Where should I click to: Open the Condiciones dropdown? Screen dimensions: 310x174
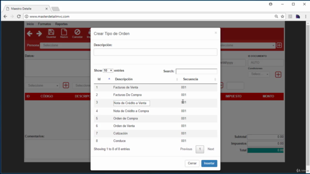[259, 74]
